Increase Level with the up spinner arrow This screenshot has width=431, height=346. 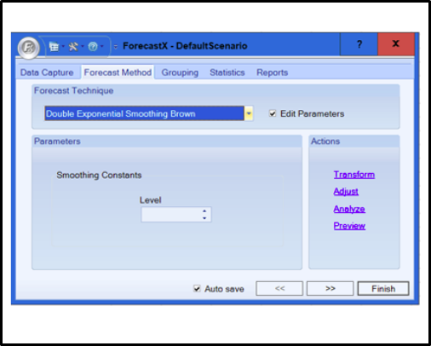tap(204, 211)
